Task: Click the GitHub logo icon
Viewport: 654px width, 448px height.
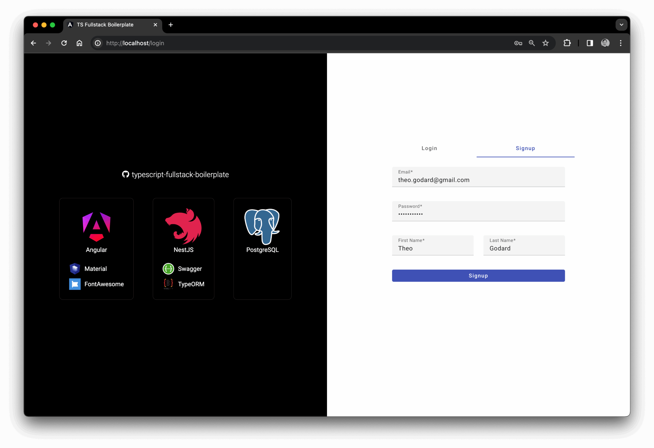Action: coord(125,174)
